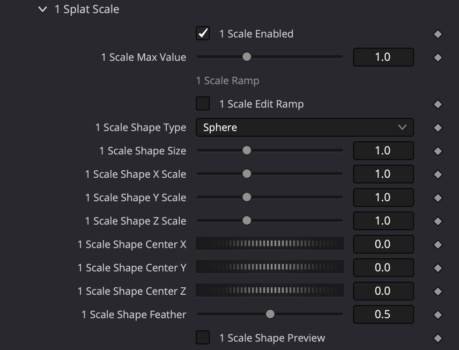
Task: Click the 1 Scale Shape Size slider handle
Action: pyautogui.click(x=247, y=150)
